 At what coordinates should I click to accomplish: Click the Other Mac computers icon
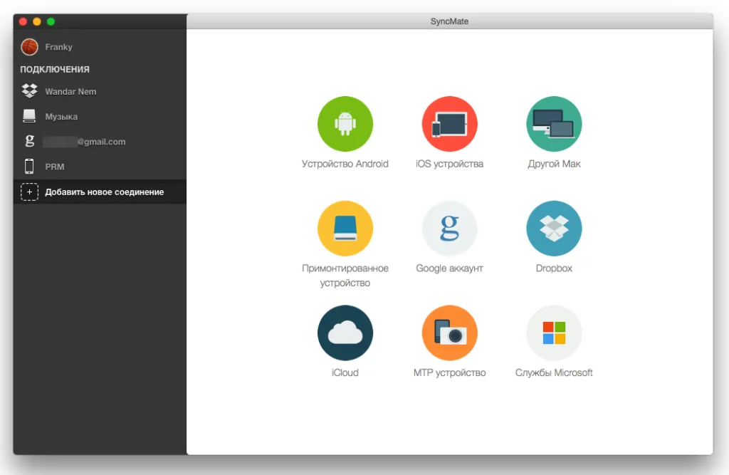[x=553, y=124]
